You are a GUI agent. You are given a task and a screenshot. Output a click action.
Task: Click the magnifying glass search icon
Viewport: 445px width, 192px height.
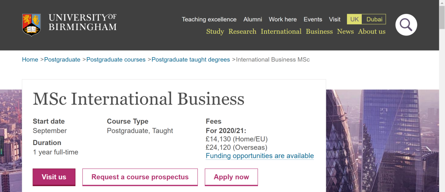tap(406, 25)
